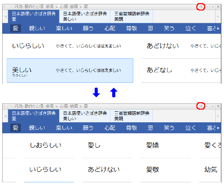The image size is (224, 185).
Task: Go forward using the arrow in the description-list window
Action: click(11, 7)
